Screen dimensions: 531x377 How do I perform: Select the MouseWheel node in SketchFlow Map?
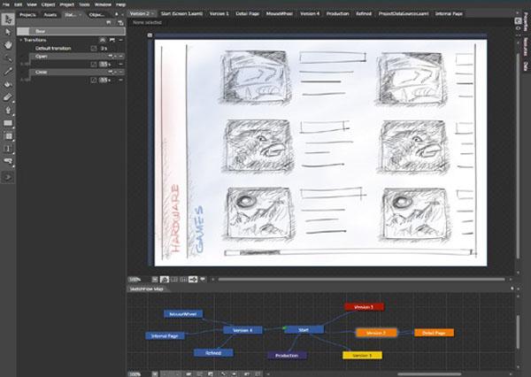click(x=183, y=314)
